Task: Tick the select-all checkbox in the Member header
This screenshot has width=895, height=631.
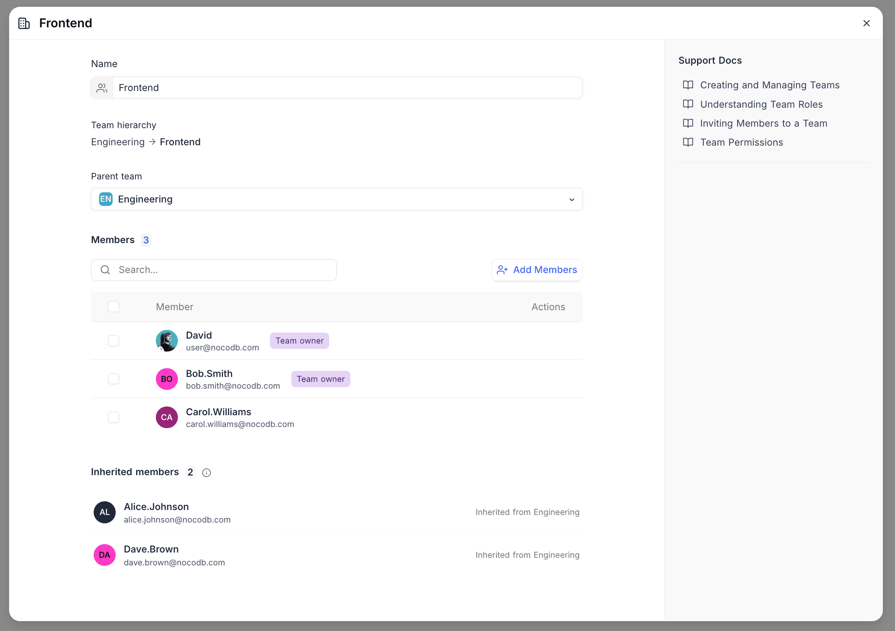Action: pos(113,307)
